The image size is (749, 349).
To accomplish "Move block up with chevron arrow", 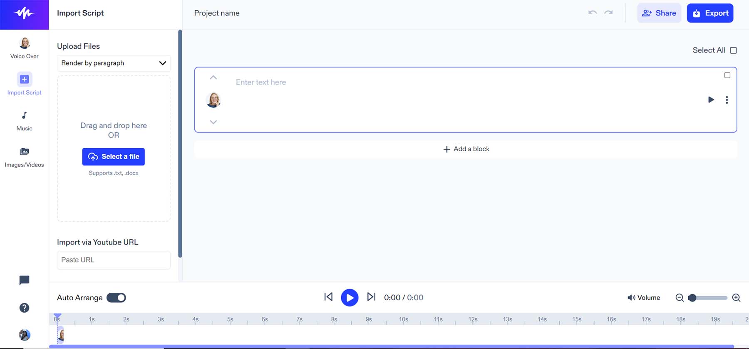I will [x=213, y=77].
